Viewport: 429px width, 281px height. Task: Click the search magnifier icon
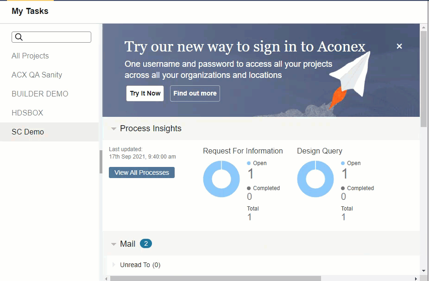pos(19,38)
